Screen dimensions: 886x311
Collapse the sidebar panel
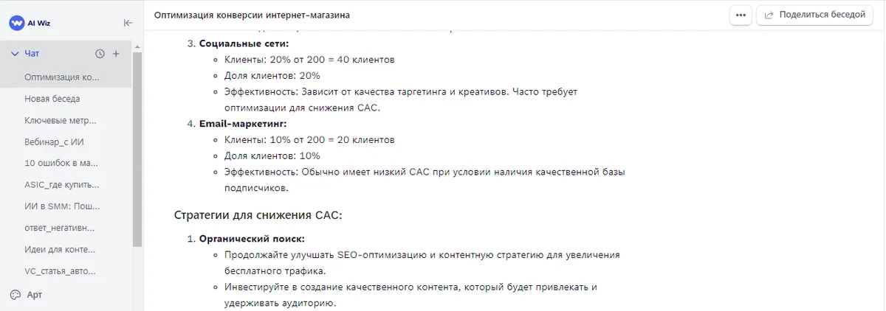tap(128, 23)
